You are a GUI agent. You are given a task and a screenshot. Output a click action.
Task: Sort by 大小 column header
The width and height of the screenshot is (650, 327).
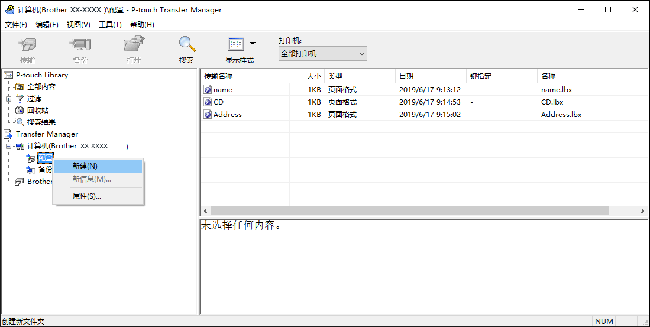[x=307, y=76]
